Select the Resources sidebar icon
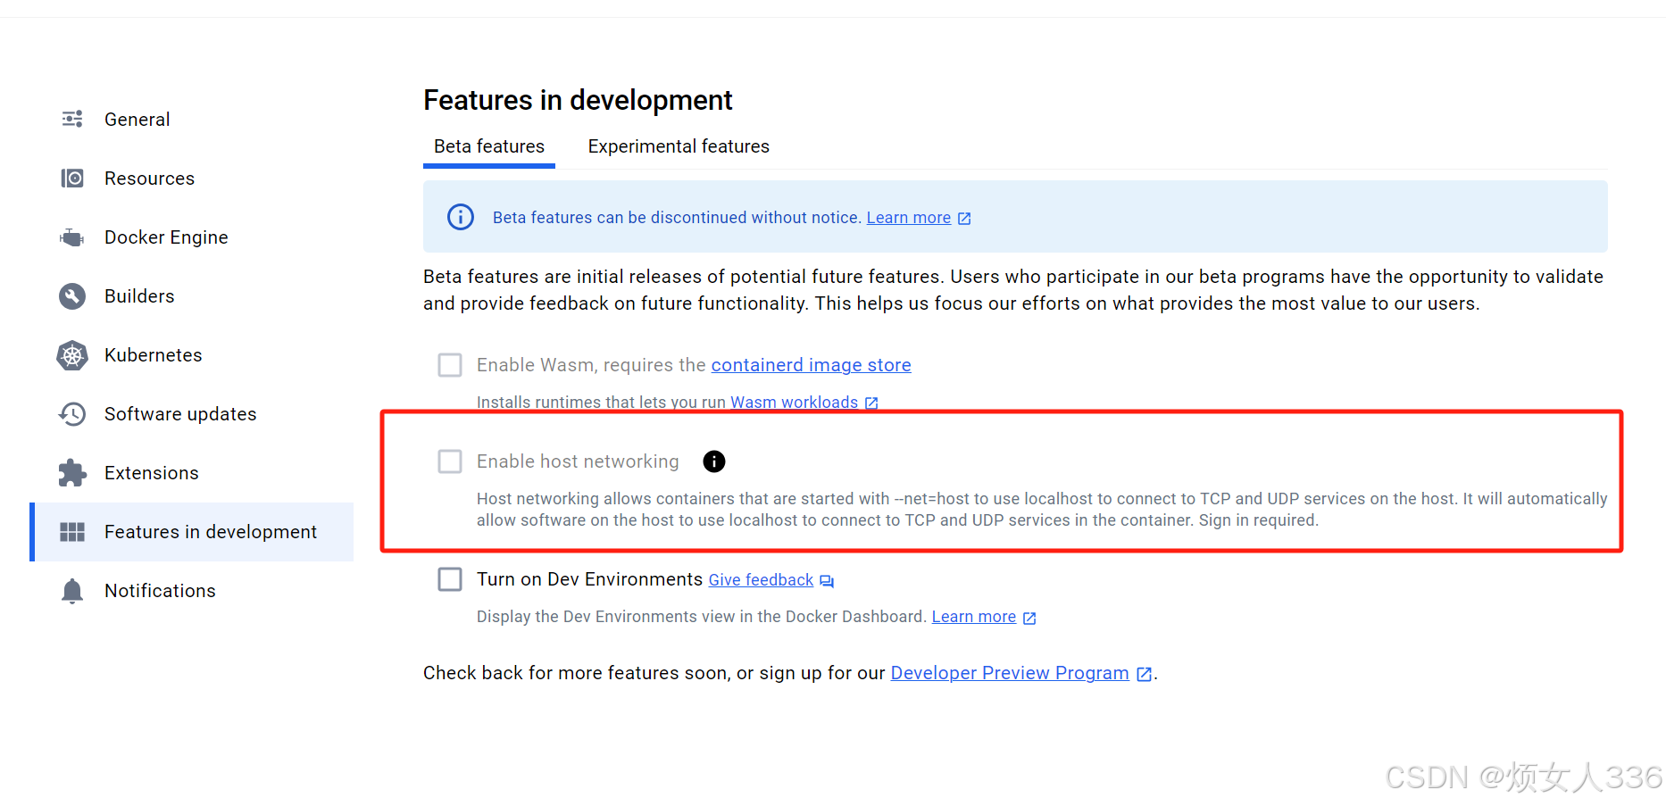The height and width of the screenshot is (806, 1666). 71,178
